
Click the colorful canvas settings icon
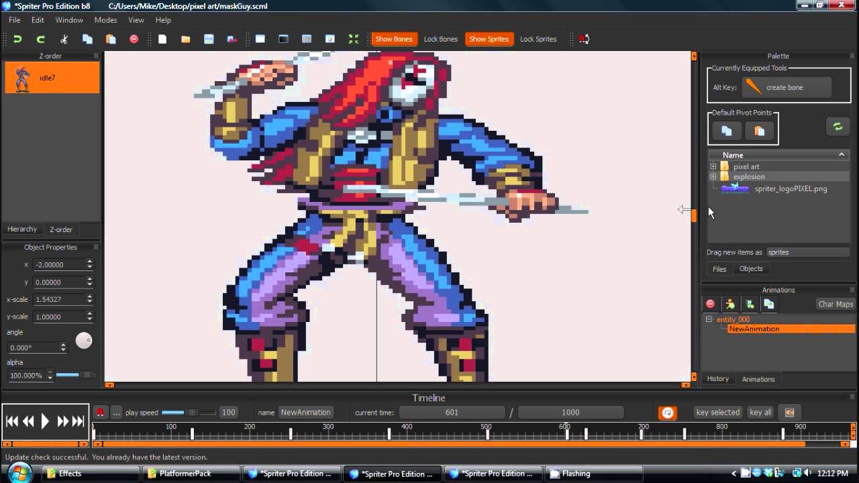[330, 39]
